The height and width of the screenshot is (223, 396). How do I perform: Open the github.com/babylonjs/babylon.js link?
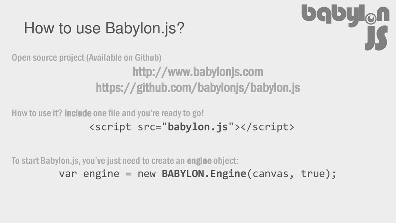pyautogui.click(x=198, y=88)
